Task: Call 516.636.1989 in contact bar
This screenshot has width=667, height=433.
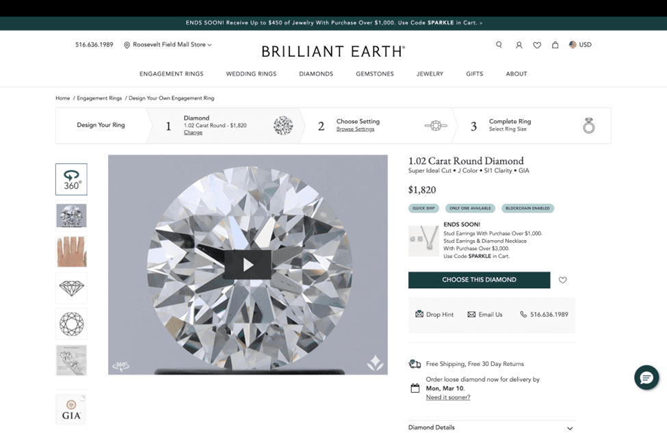Action: (544, 315)
